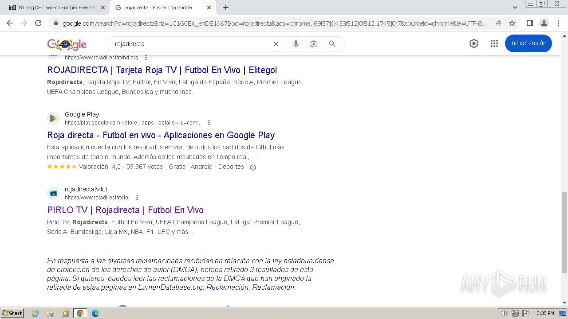Click the 59.967 votos text
The height and width of the screenshot is (319, 568).
(x=145, y=167)
